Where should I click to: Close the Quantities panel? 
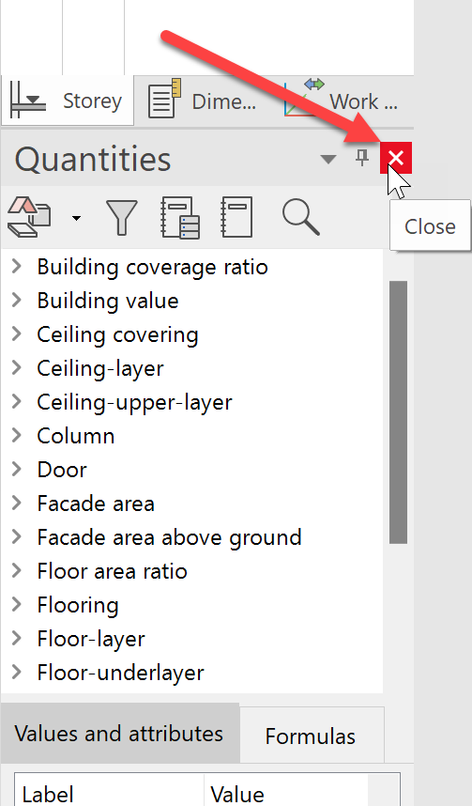[395, 157]
